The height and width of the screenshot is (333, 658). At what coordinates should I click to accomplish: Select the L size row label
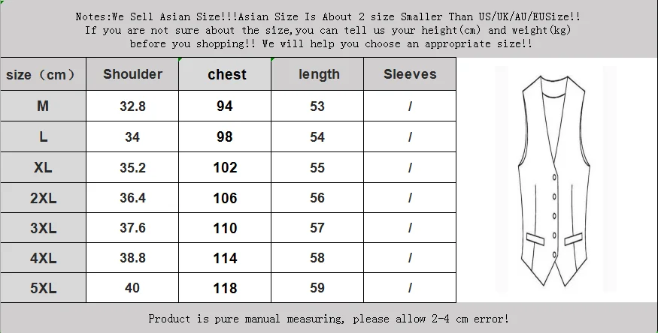(43, 136)
